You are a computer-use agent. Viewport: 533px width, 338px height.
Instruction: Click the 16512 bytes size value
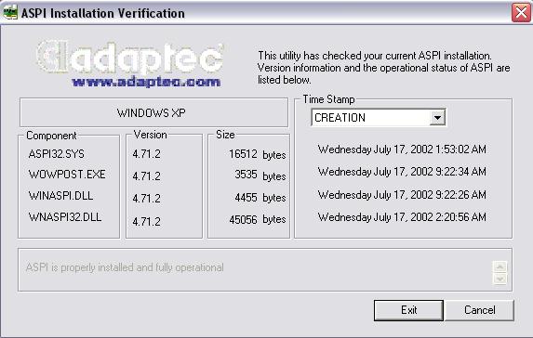point(258,154)
